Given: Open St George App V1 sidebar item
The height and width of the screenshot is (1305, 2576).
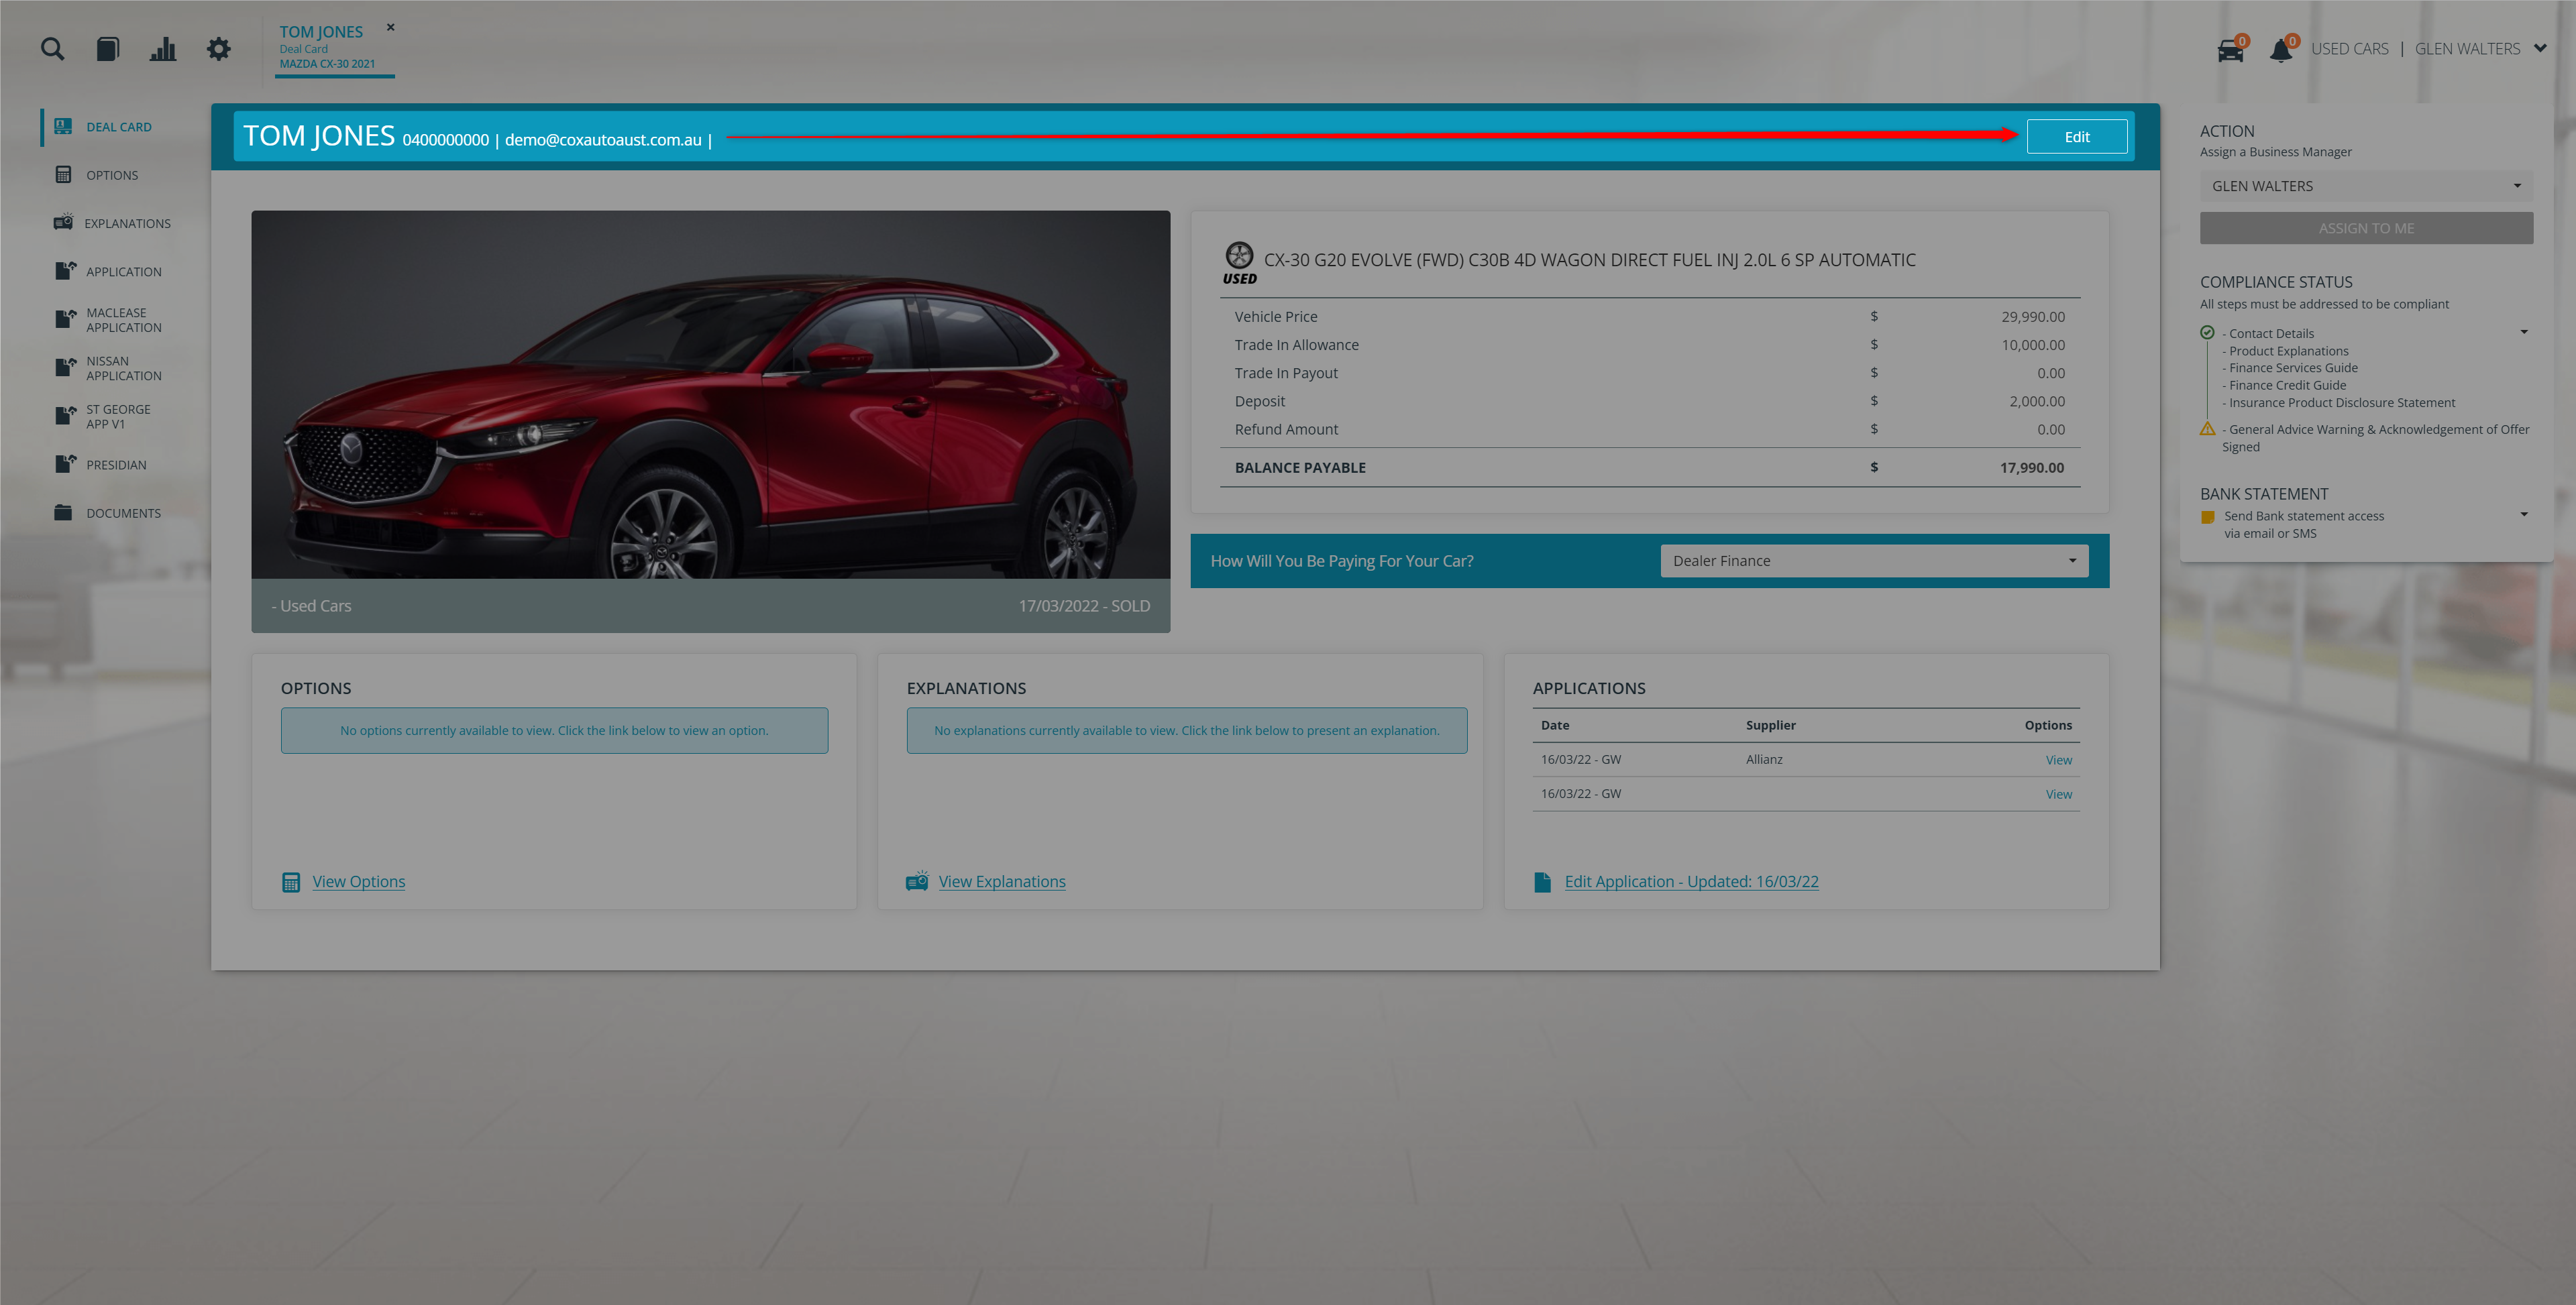Looking at the screenshot, I should coord(118,416).
